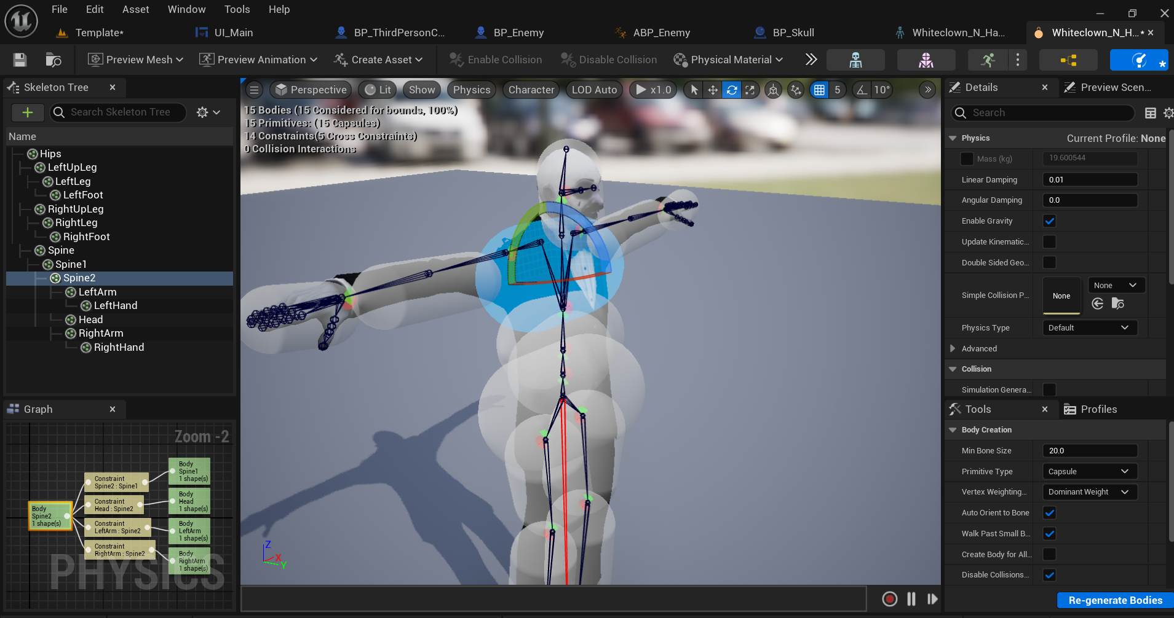Click Browse to asset in Content Browser
Image resolution: width=1174 pixels, height=618 pixels.
click(x=54, y=60)
